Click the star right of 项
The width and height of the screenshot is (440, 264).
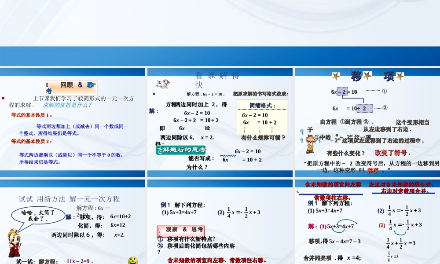tap(400, 76)
